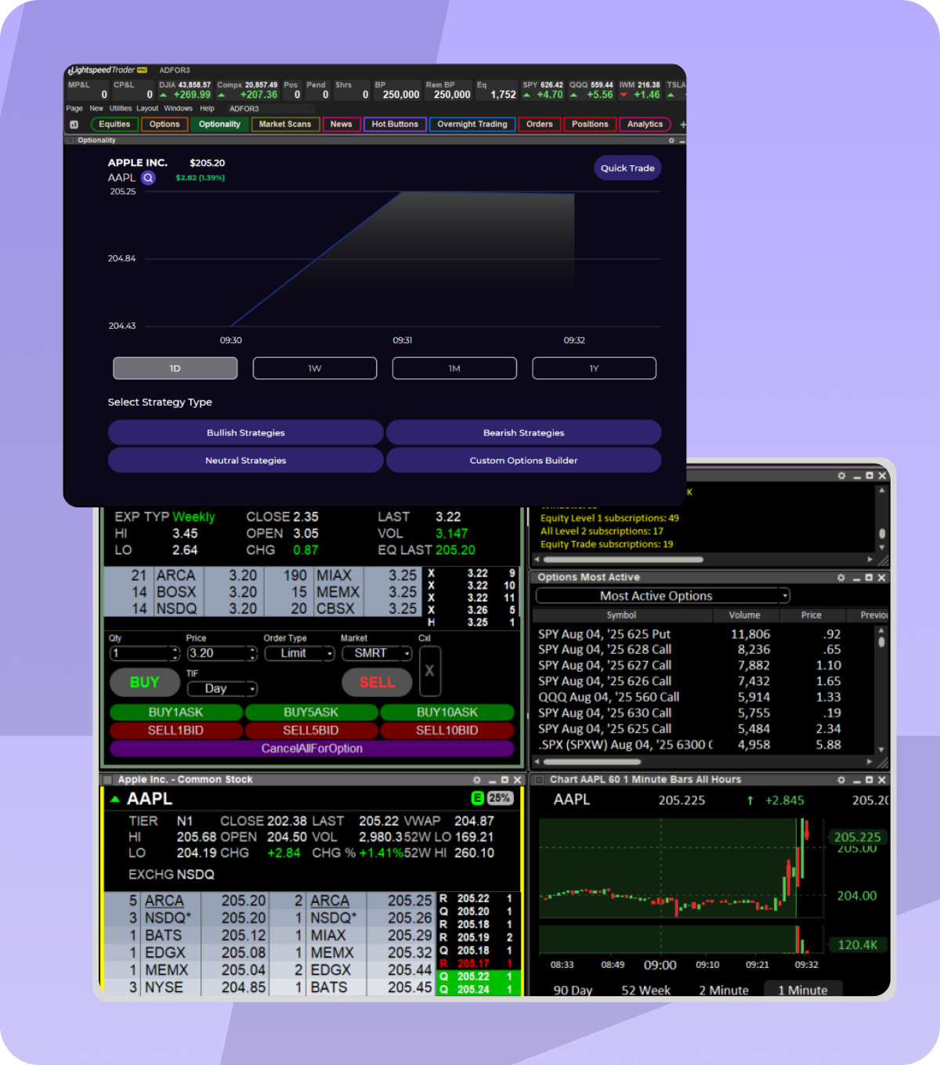Open the SMRT market dropdown
The image size is (940, 1065).
377,653
